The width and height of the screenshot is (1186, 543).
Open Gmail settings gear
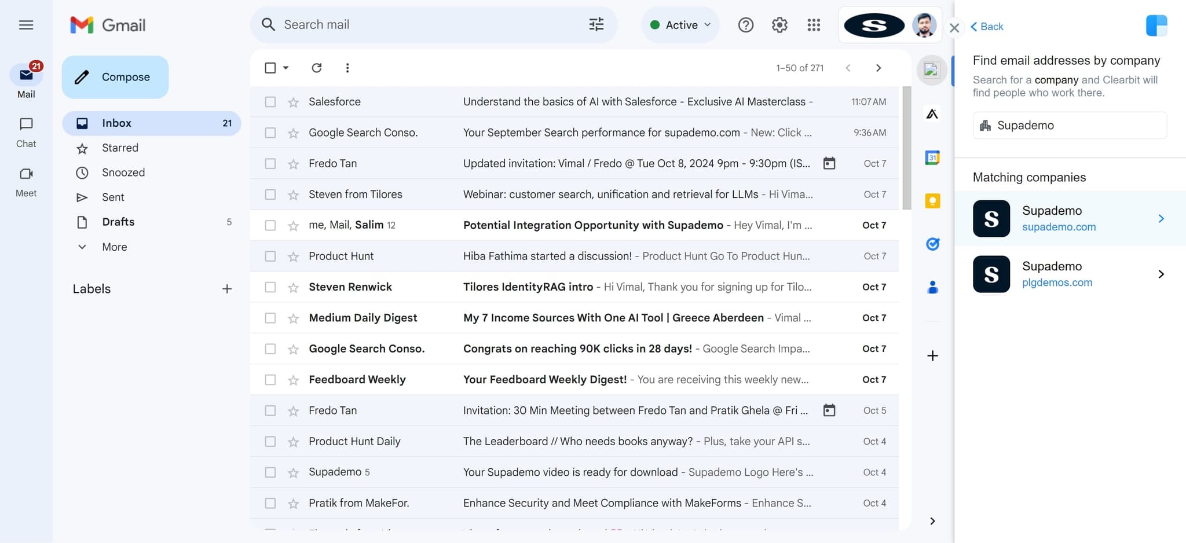point(779,25)
